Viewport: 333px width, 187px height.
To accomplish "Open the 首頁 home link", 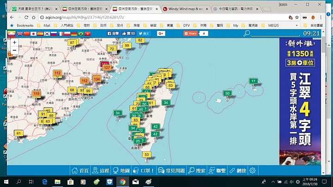I will click(x=80, y=170).
